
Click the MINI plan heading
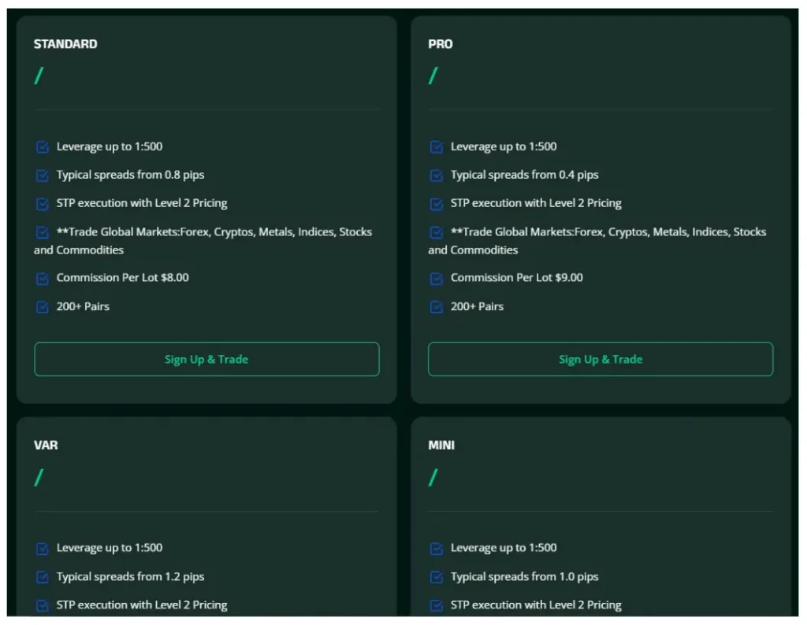(x=441, y=446)
